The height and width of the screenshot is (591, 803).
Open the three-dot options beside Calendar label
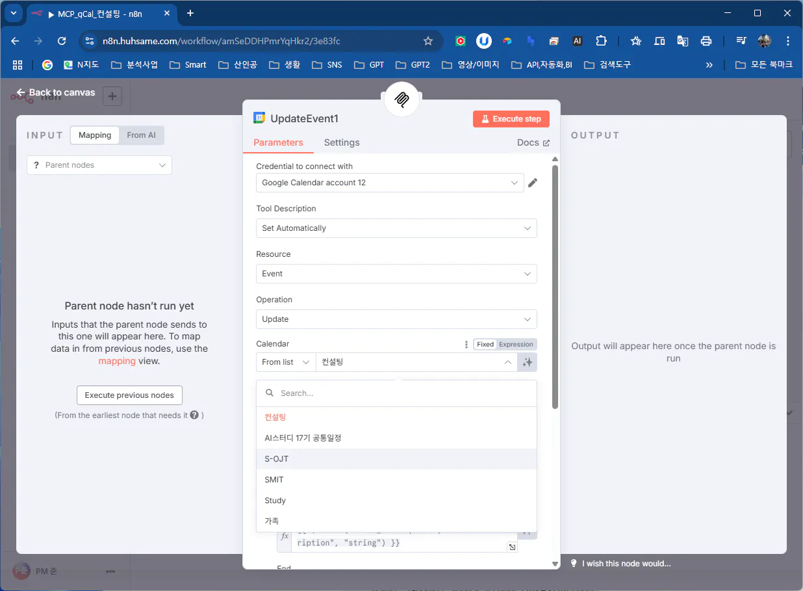[x=466, y=345]
